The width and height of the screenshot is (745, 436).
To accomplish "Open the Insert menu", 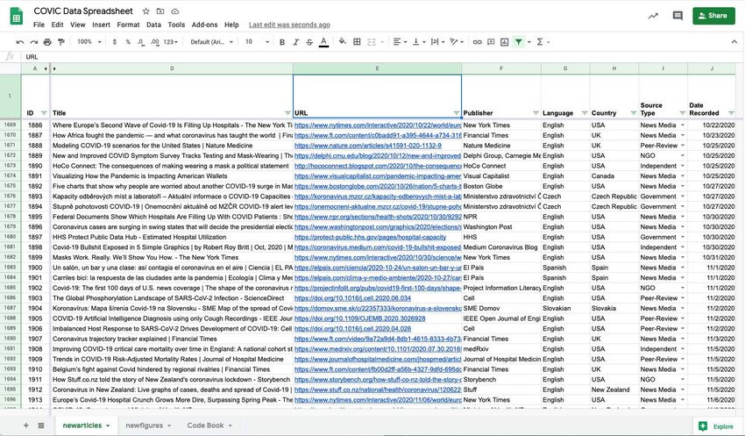I will 101,25.
